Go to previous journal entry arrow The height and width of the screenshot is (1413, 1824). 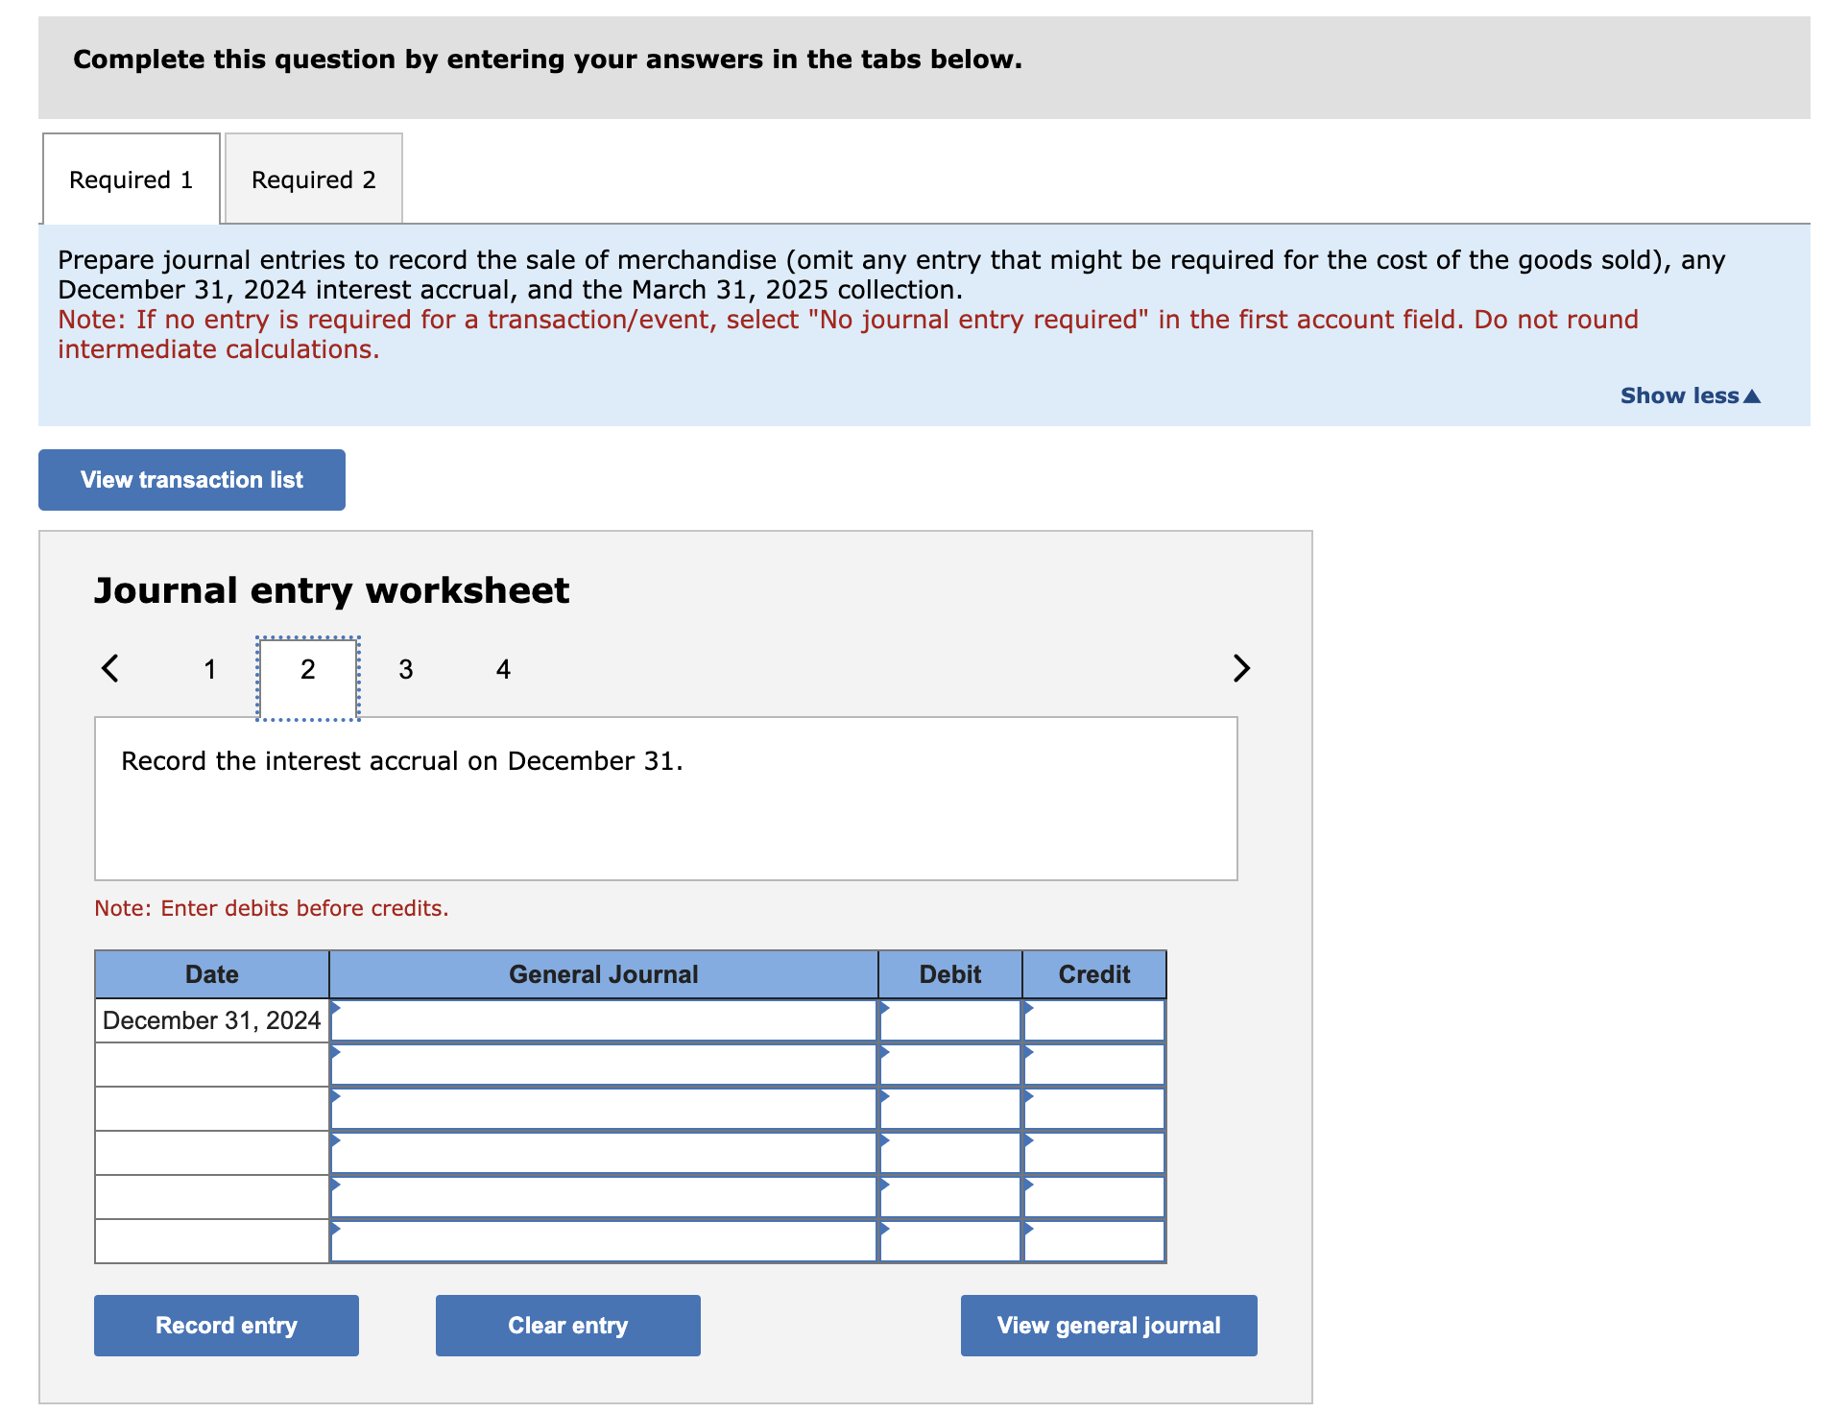tap(110, 668)
